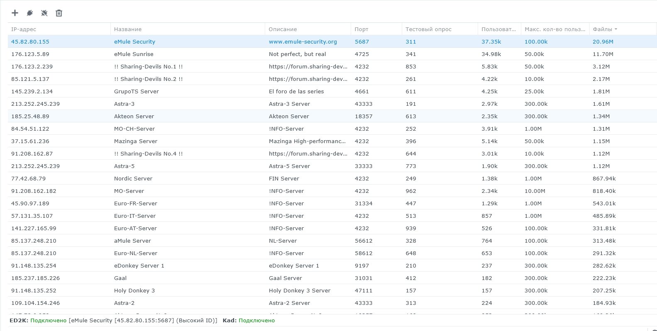The image size is (657, 331).
Task: Select the aMule Server entry
Action: 132,241
